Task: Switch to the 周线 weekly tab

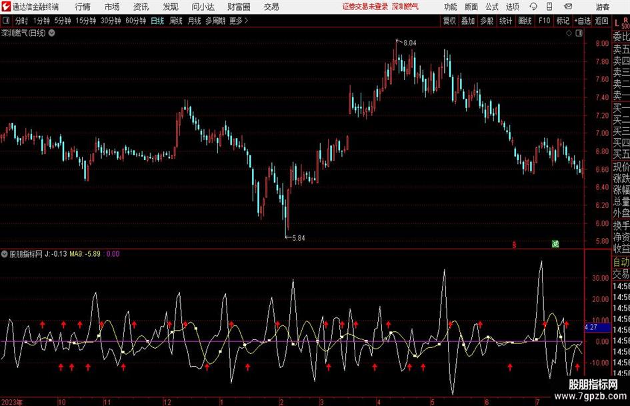Action: 176,21
